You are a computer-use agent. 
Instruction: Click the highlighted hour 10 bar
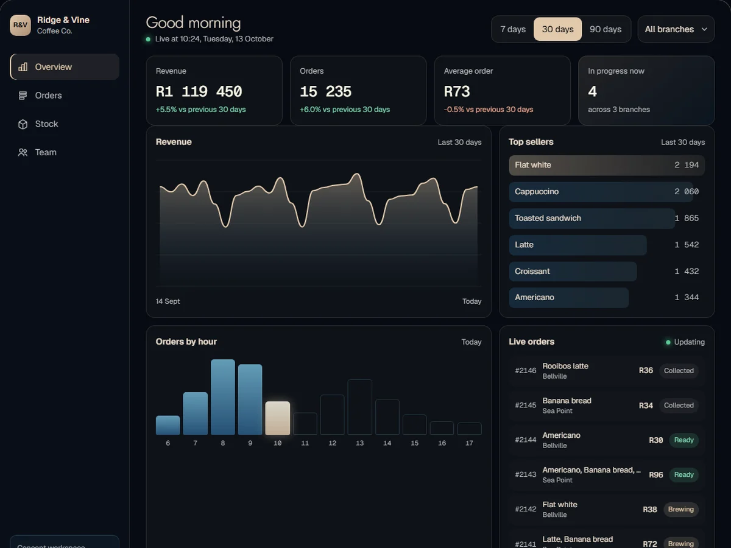tap(278, 418)
